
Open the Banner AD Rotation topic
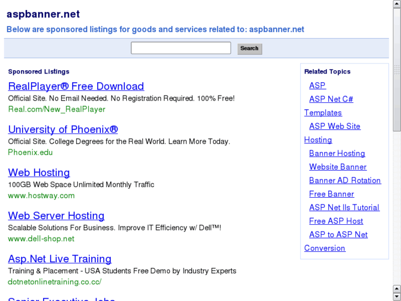coord(345,181)
